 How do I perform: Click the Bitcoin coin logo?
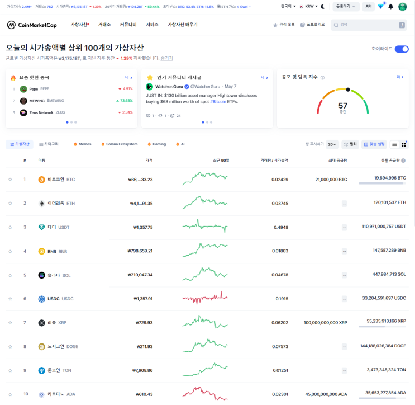(x=41, y=180)
